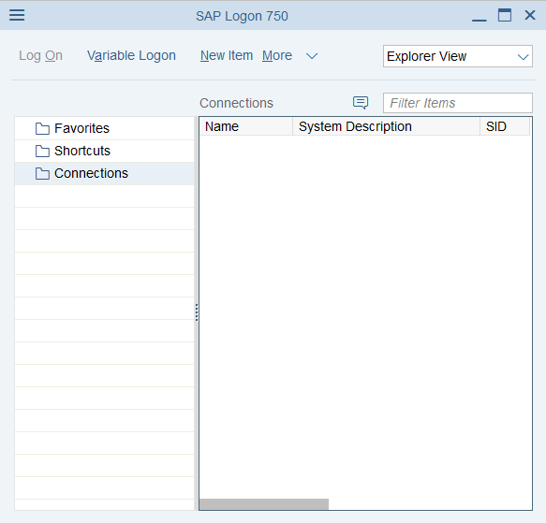Click in the Filter Items field
This screenshot has height=523, width=546.
click(x=458, y=103)
